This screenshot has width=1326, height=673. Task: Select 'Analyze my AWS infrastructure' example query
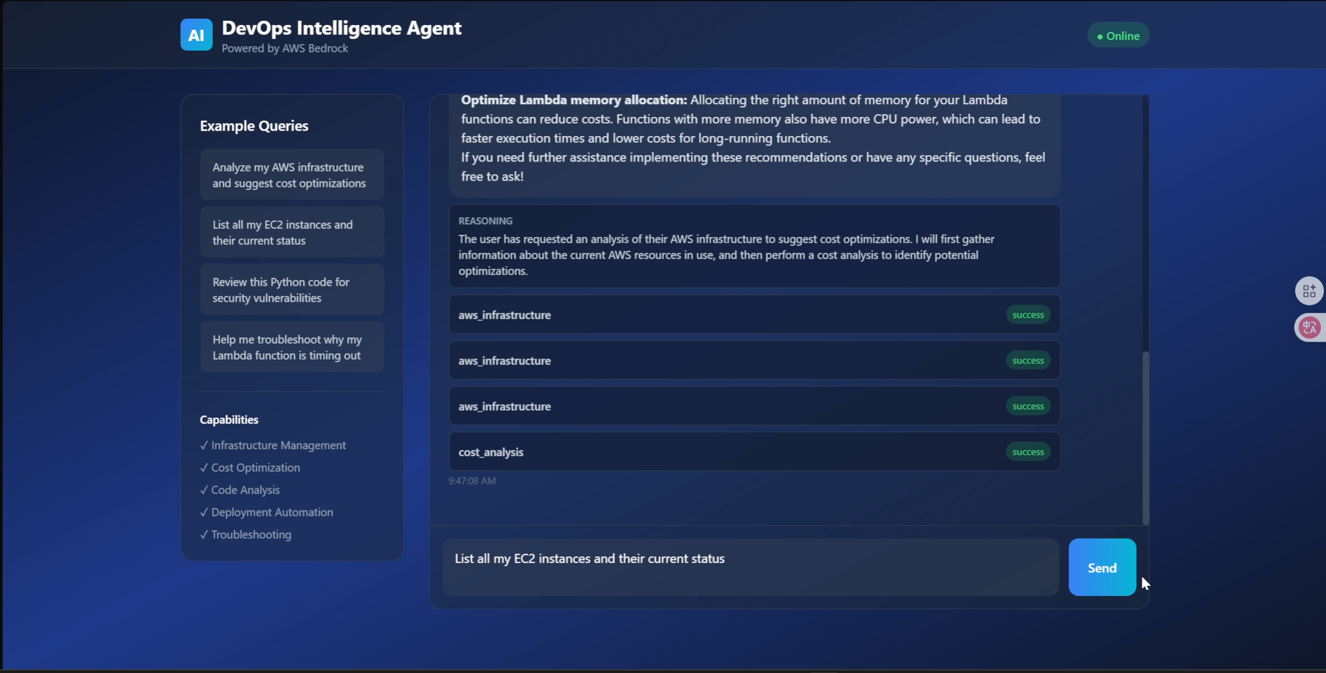(292, 175)
